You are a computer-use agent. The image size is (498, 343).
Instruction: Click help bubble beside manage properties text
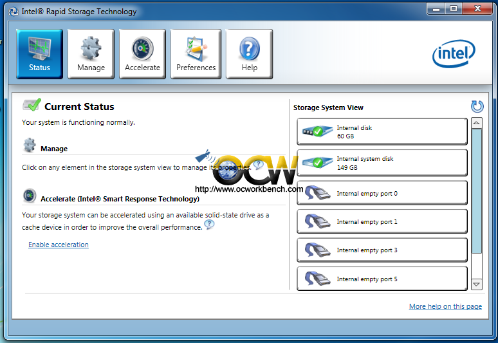point(259,164)
